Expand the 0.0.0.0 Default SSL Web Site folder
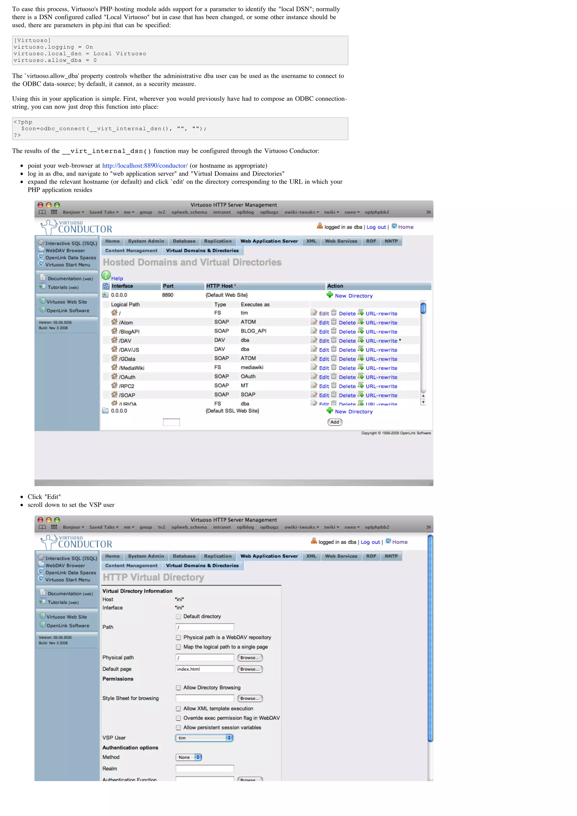Image resolution: width=577 pixels, height=816 pixels. 105,411
